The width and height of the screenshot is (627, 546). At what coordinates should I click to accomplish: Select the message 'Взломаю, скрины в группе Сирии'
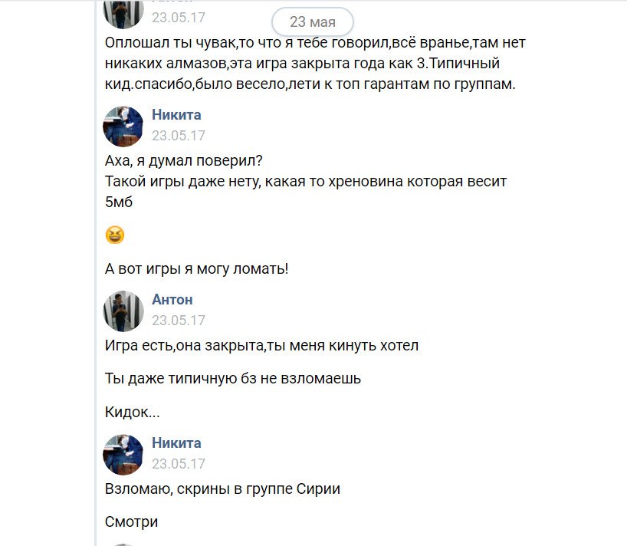click(222, 488)
